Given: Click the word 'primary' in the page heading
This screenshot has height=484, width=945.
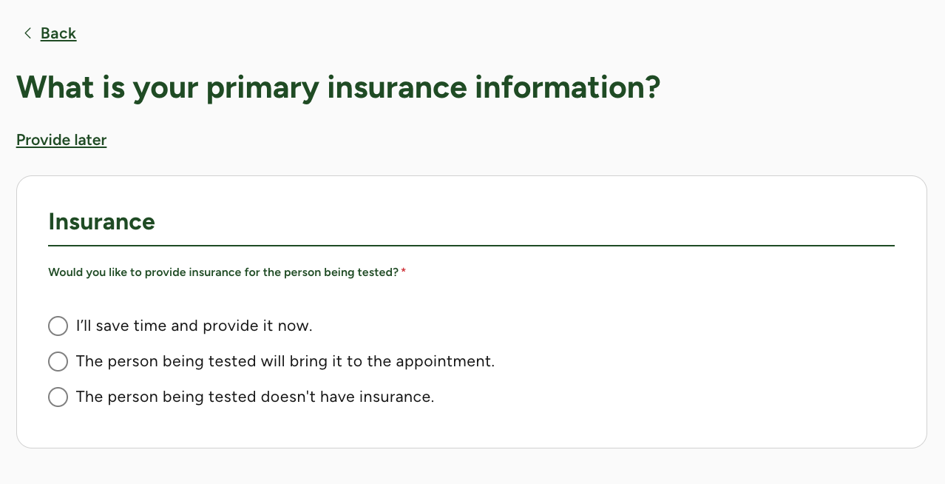Looking at the screenshot, I should (x=262, y=87).
